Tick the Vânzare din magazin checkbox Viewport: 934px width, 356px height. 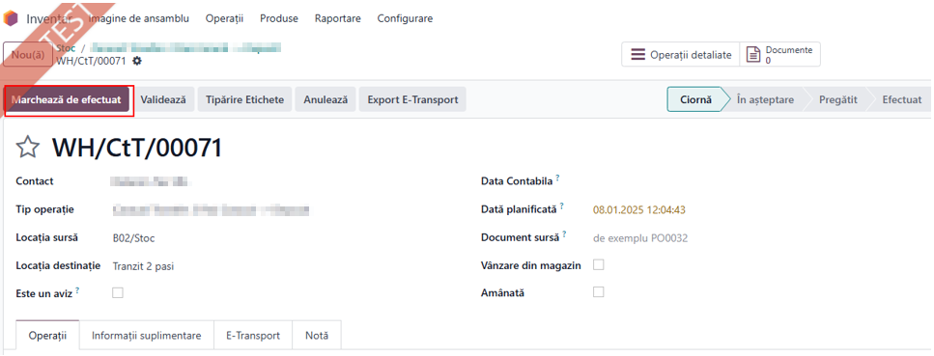(x=599, y=265)
